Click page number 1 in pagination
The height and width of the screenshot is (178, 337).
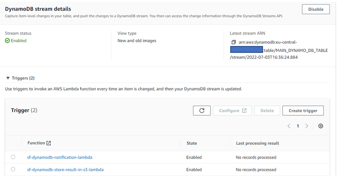[298, 126]
